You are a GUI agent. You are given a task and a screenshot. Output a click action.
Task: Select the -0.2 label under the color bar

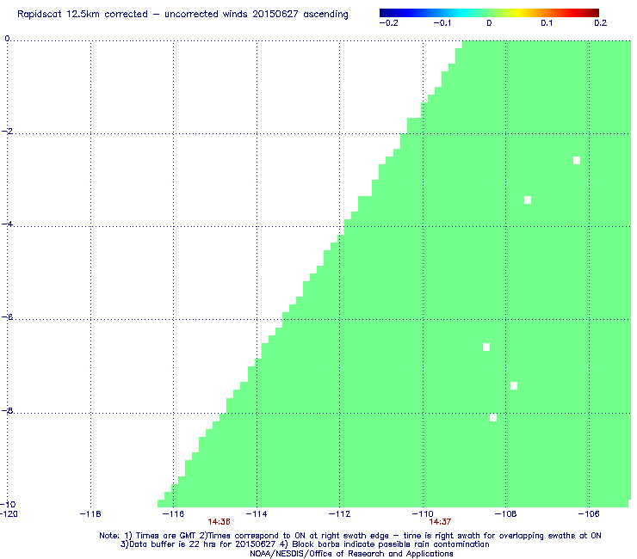(389, 23)
